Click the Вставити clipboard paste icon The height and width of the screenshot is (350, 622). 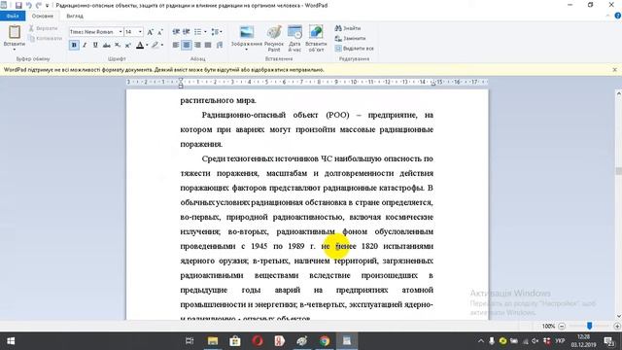tap(15, 32)
